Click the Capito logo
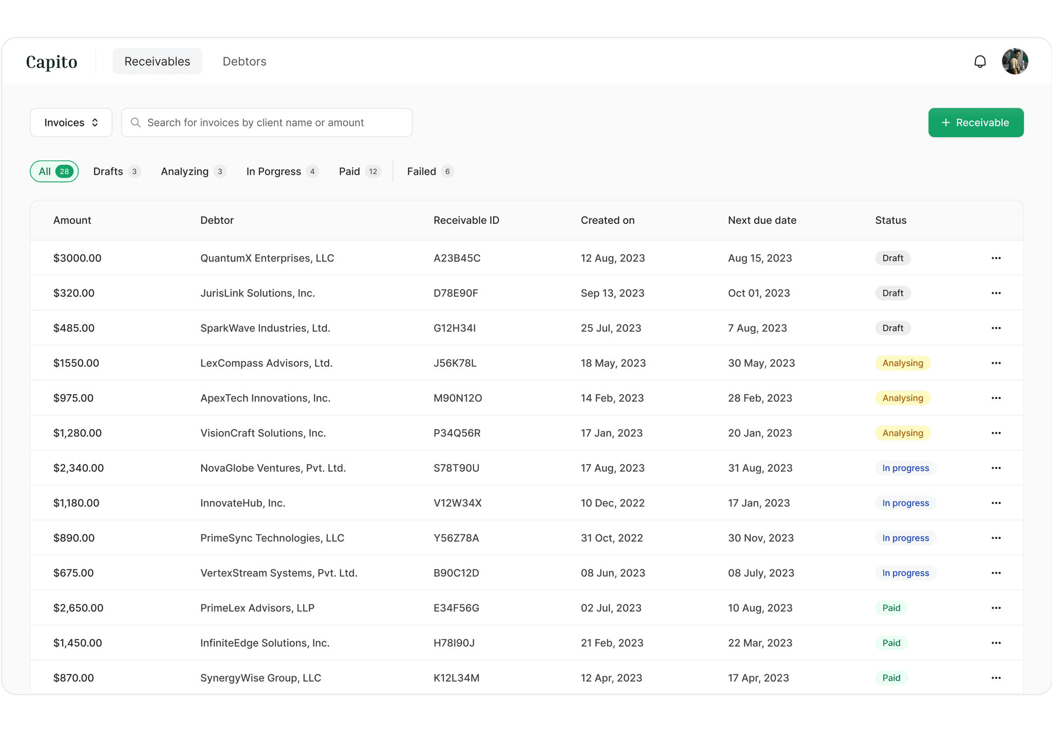Viewport: 1052px width, 732px height. pyautogui.click(x=51, y=62)
